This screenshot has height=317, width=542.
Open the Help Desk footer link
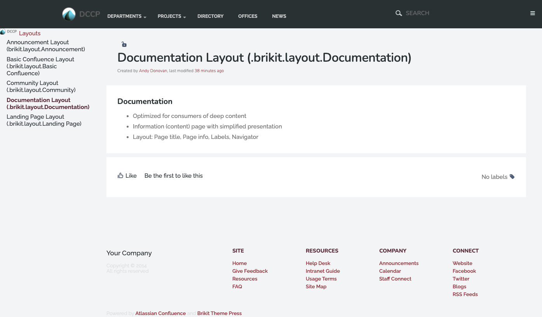[x=318, y=263]
